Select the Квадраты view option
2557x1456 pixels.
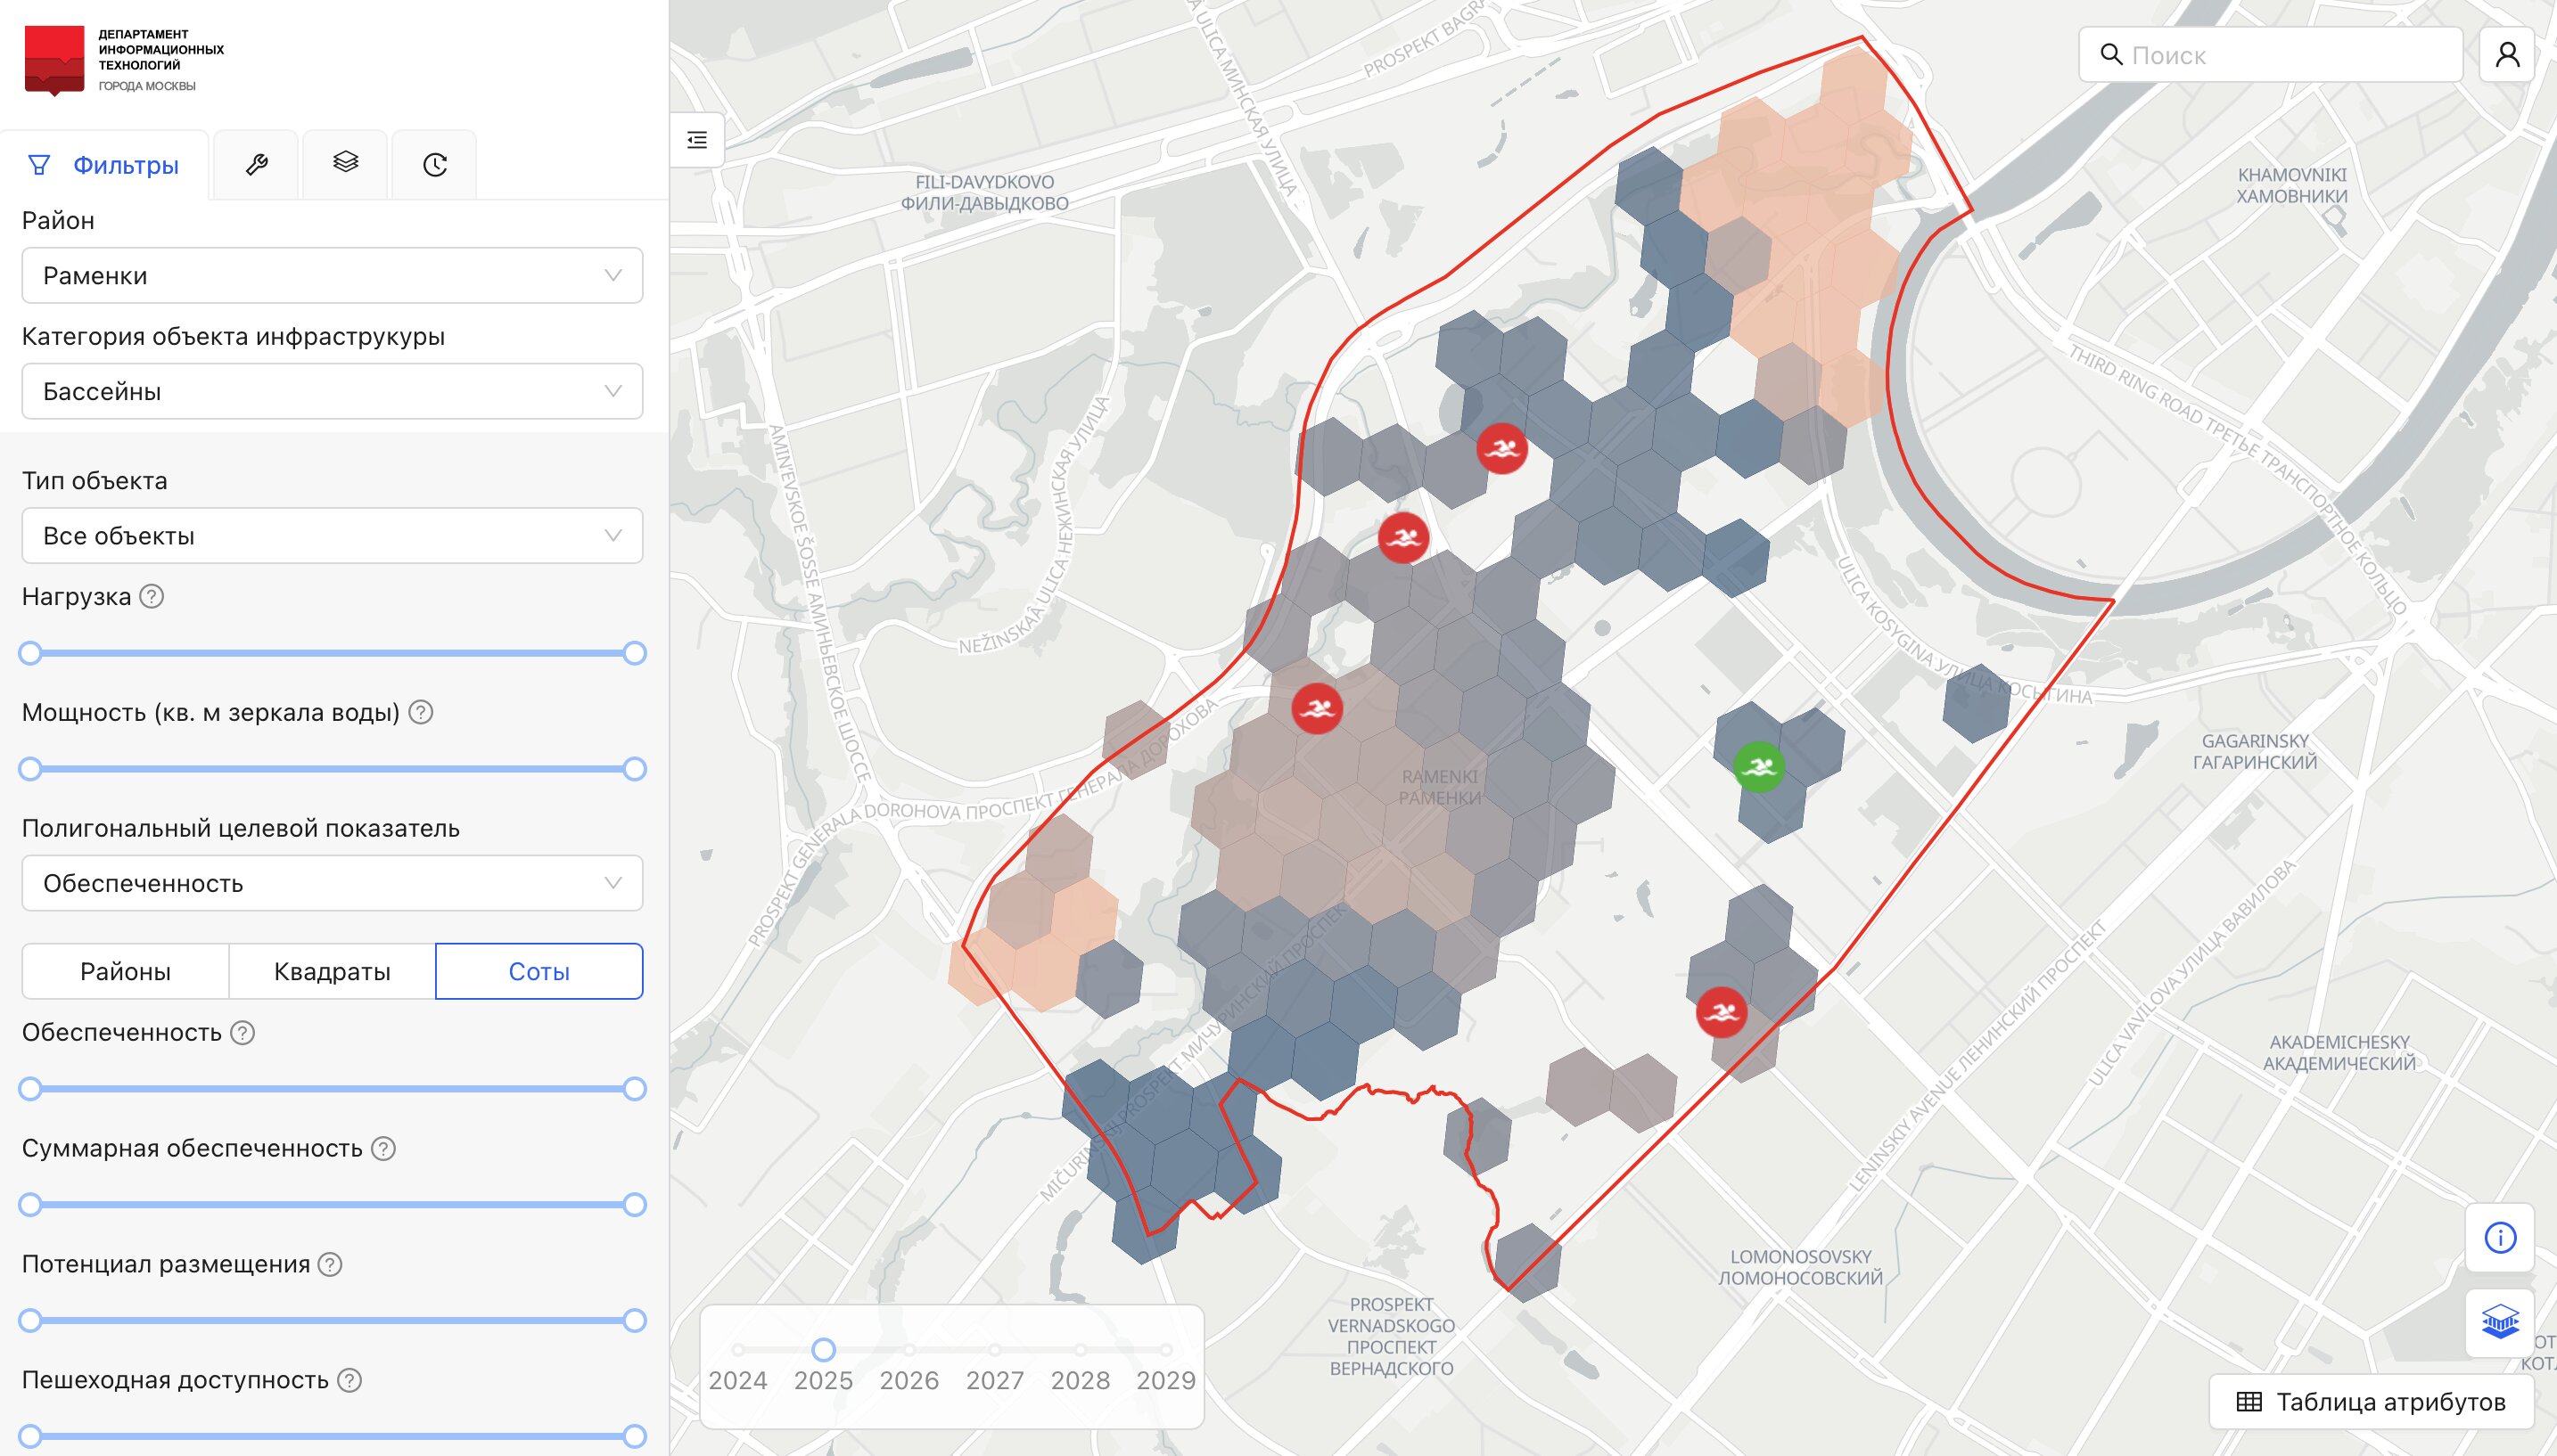click(333, 971)
